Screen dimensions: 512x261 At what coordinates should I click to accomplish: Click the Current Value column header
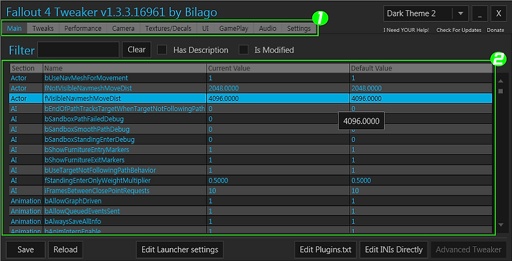278,68
